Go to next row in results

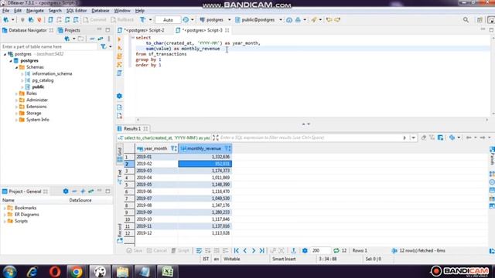pyautogui.click(x=253, y=250)
